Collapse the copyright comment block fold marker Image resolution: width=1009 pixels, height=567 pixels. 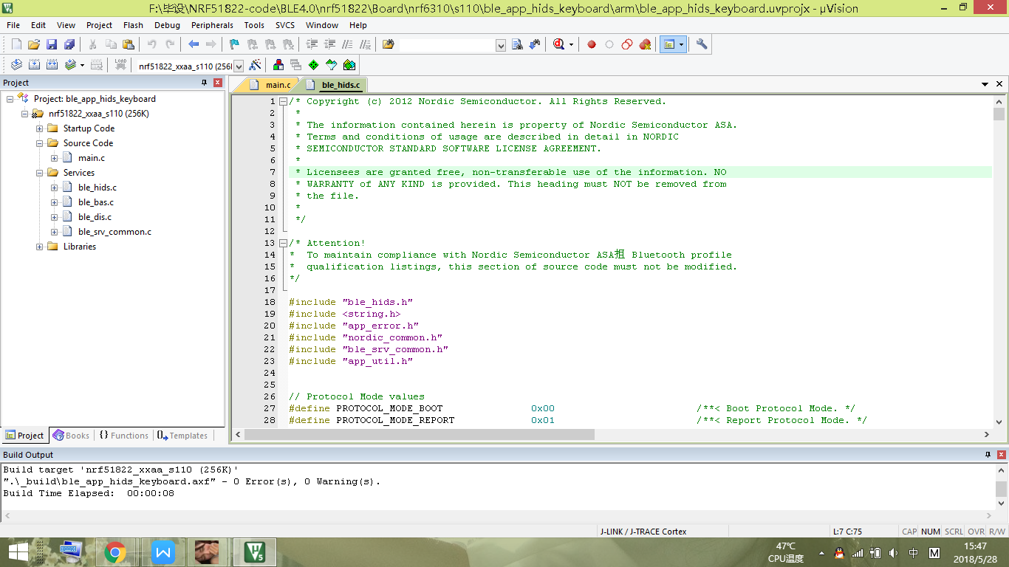(x=283, y=102)
